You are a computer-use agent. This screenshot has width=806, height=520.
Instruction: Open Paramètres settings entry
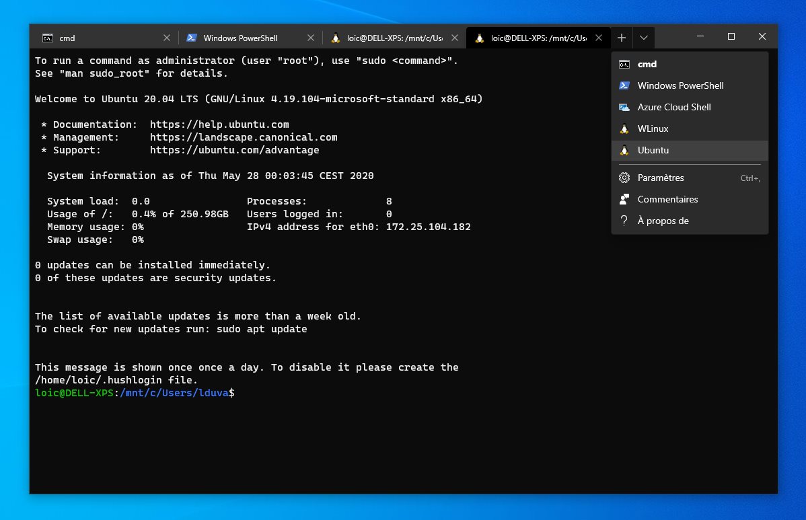point(690,178)
